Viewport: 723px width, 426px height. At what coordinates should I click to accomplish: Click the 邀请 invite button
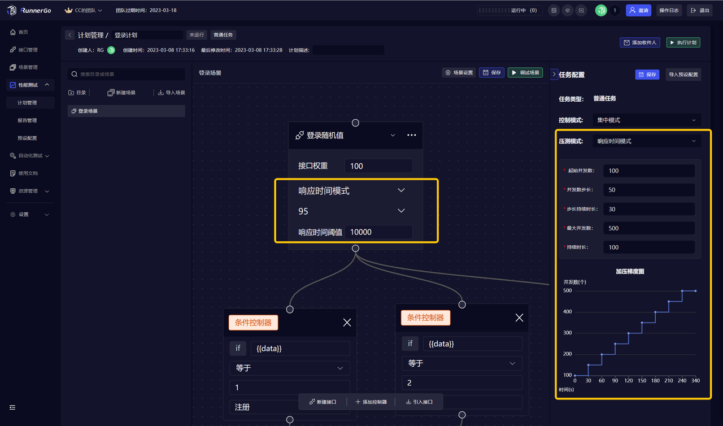(639, 10)
